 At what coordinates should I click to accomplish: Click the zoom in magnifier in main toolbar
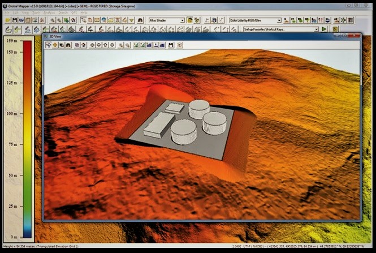pyautogui.click(x=52, y=20)
